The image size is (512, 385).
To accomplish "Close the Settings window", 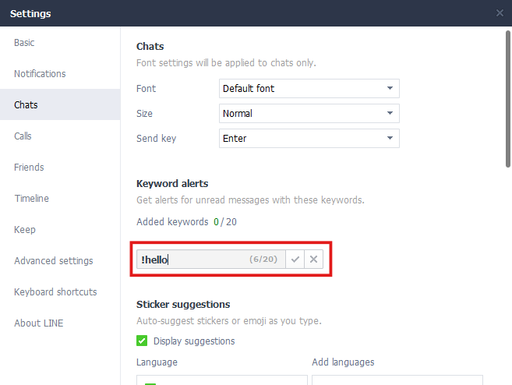I will point(500,12).
